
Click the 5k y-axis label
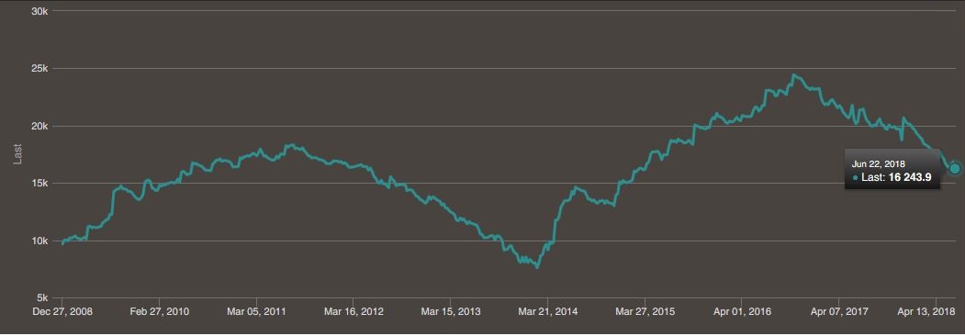[42, 298]
